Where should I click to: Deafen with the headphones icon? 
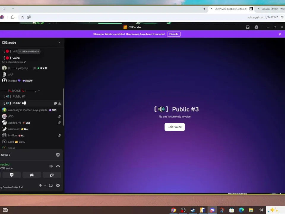click(x=51, y=185)
